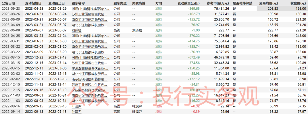Image resolution: width=308 pixels, height=114 pixels.
Task: Click closing price 243.00
Action: (301, 36)
